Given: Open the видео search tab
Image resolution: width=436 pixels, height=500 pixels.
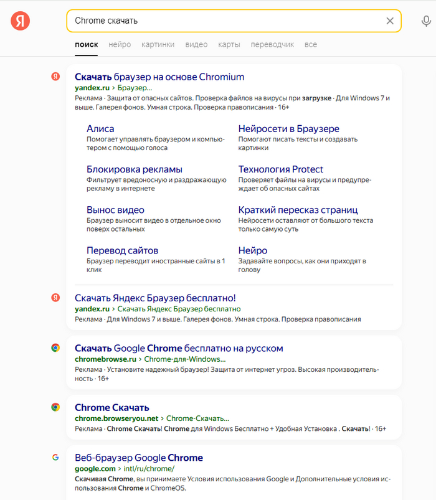Looking at the screenshot, I should (x=196, y=45).
